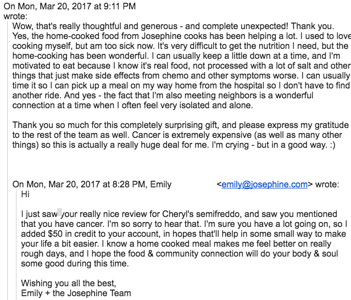Click the "Emily + the Josephine Team" signature

tap(76, 293)
